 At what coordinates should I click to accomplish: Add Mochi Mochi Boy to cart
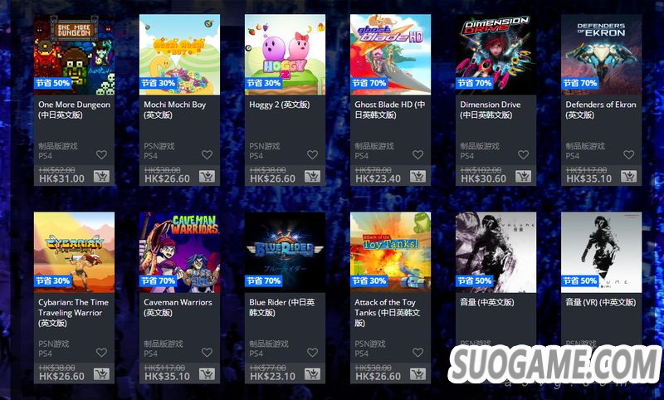207,176
